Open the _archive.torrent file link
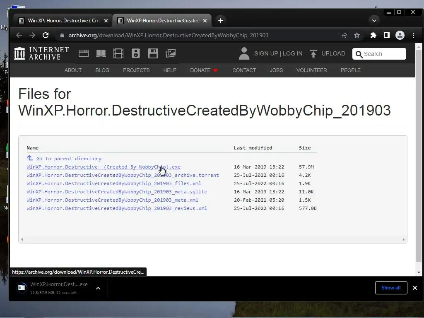 pos(123,175)
